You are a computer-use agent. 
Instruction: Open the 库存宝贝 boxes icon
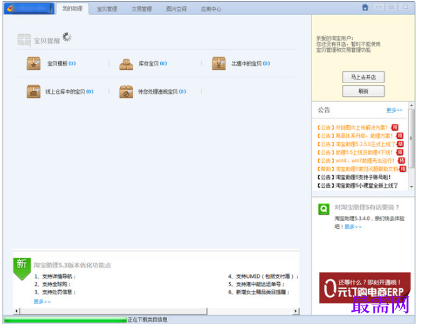click(x=126, y=64)
